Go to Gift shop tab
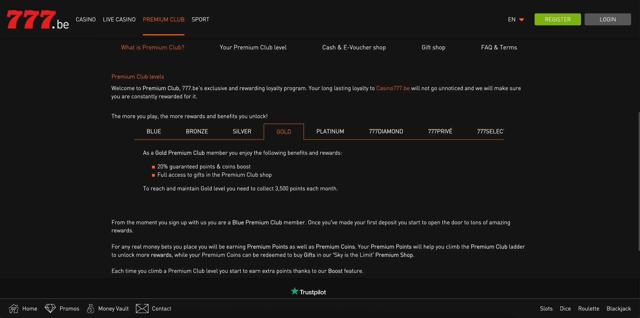 (433, 47)
